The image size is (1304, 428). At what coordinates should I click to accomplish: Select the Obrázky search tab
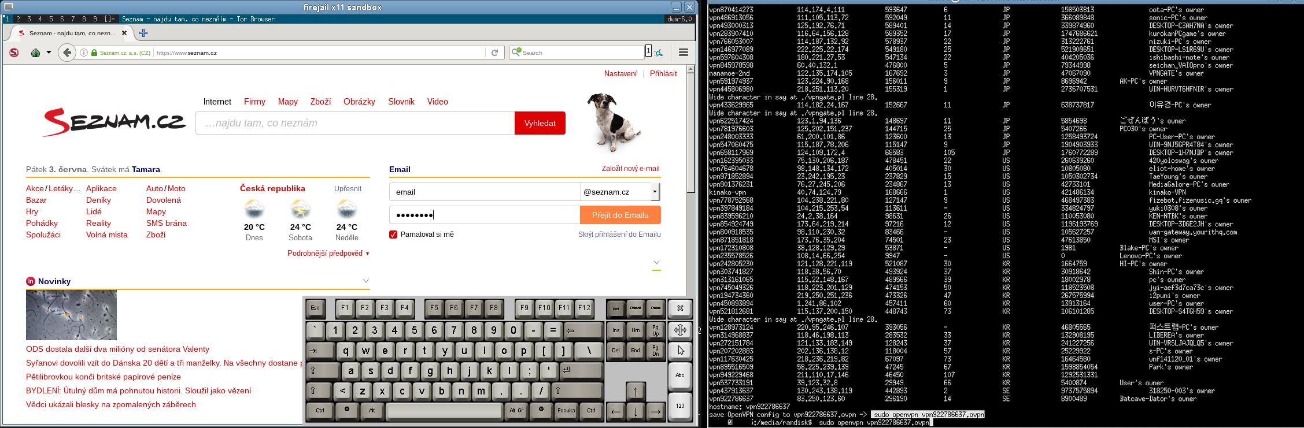[x=359, y=102]
